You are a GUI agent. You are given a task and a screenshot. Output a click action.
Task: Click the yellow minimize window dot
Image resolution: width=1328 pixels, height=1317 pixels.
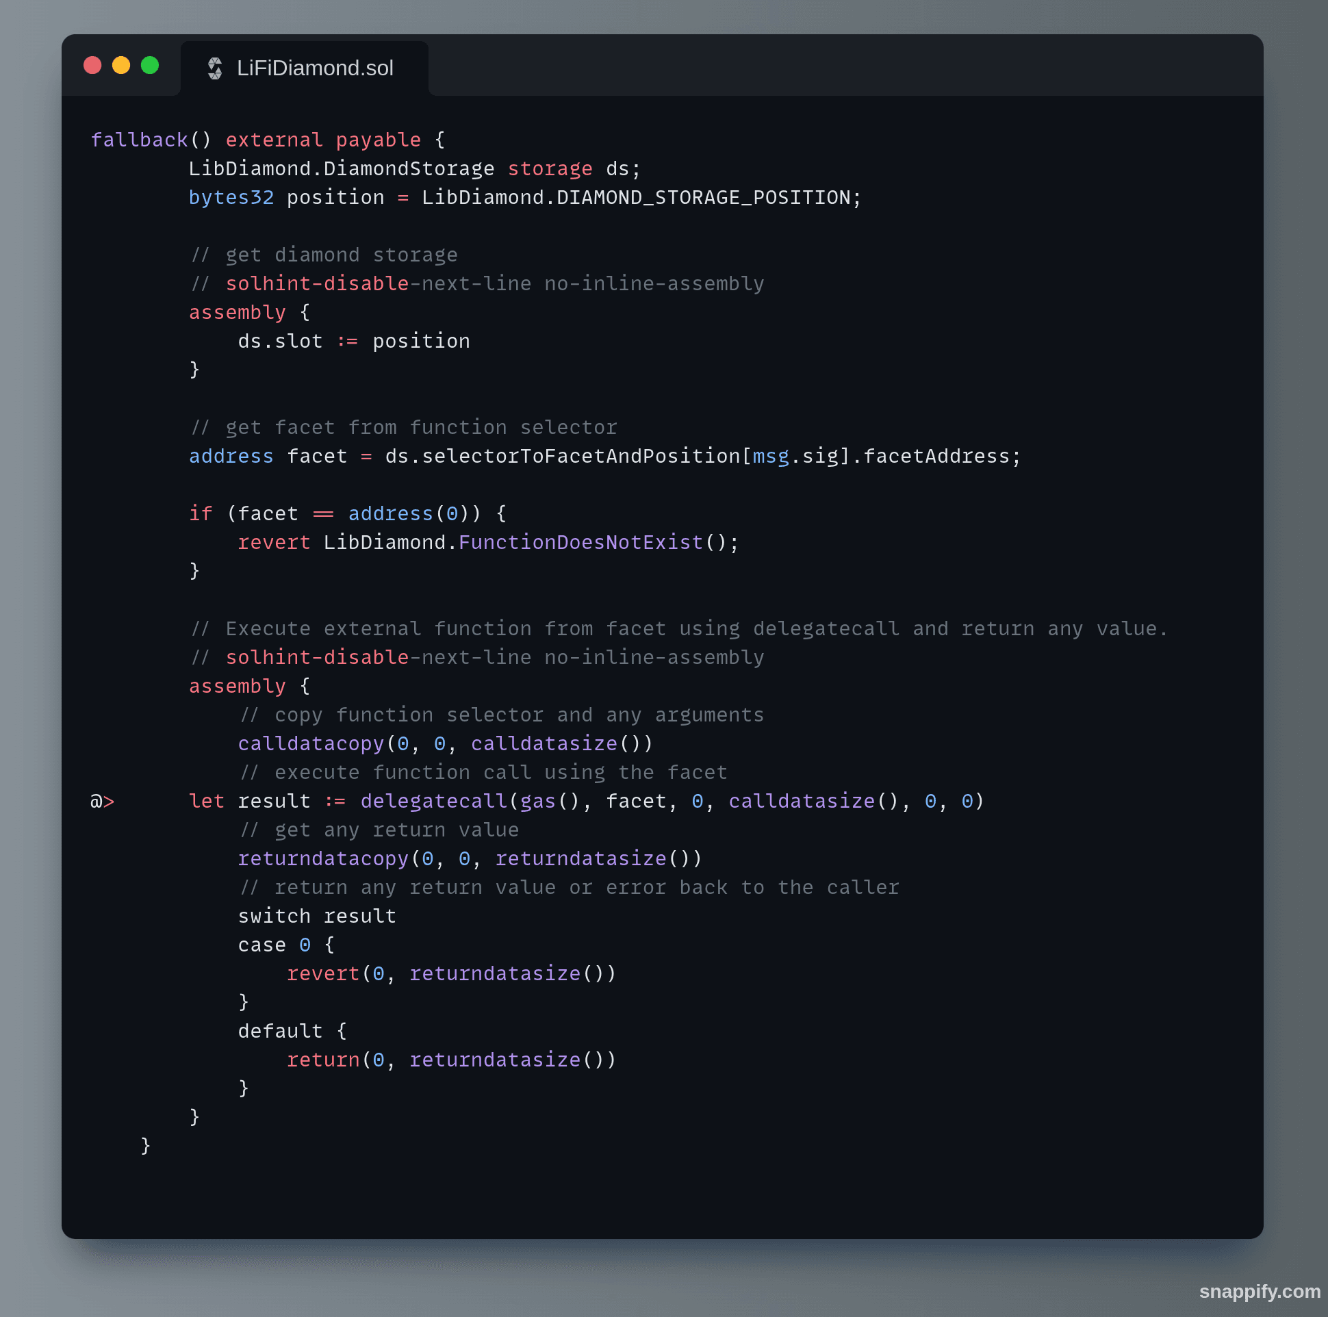click(x=121, y=65)
